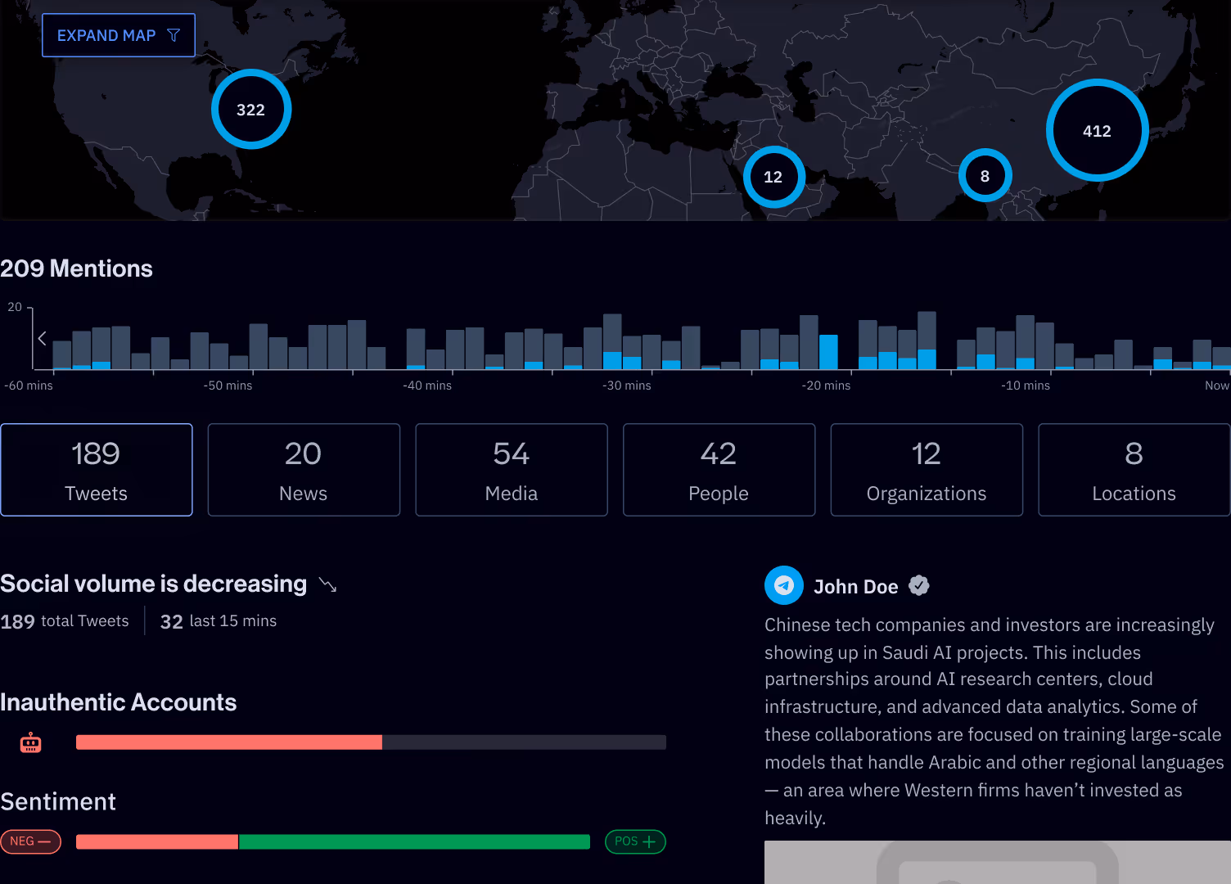Click the post image thumbnail under the text
1231x884 pixels.
coord(998,862)
